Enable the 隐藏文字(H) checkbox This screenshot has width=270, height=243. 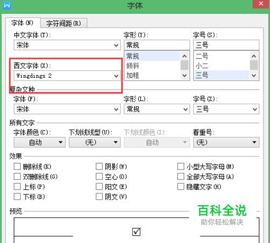[x=181, y=186]
